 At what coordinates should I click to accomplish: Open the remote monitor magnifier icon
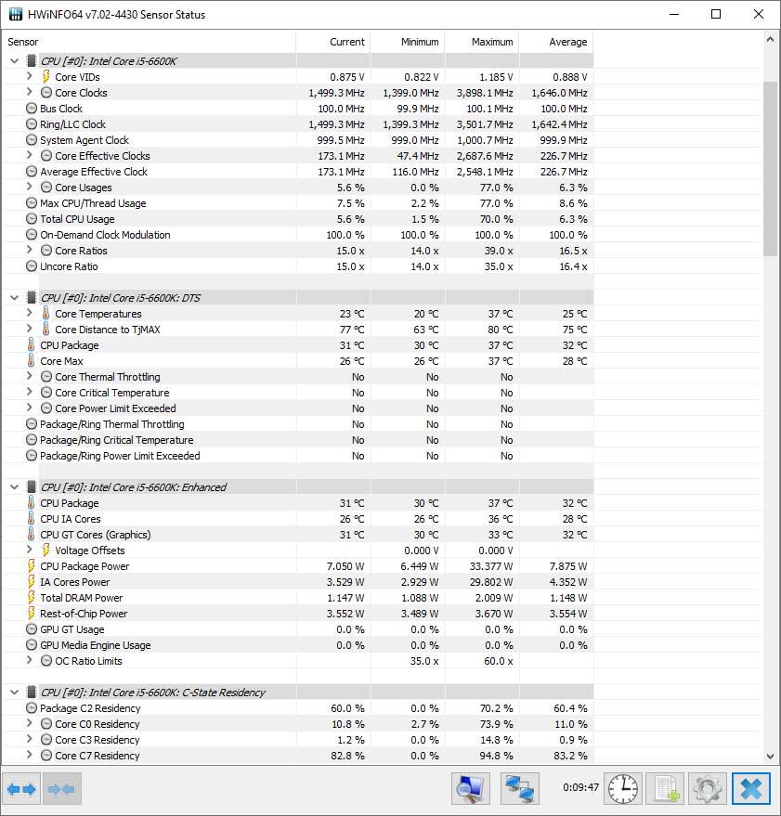click(471, 789)
